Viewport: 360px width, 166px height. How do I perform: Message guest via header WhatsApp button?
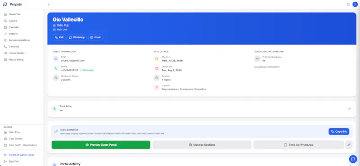tap(77, 37)
